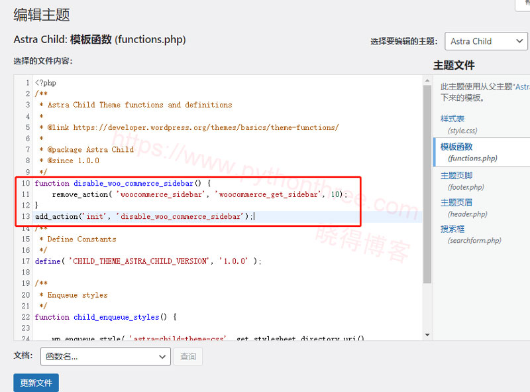Click the code editor scroll down arrow

[427, 335]
